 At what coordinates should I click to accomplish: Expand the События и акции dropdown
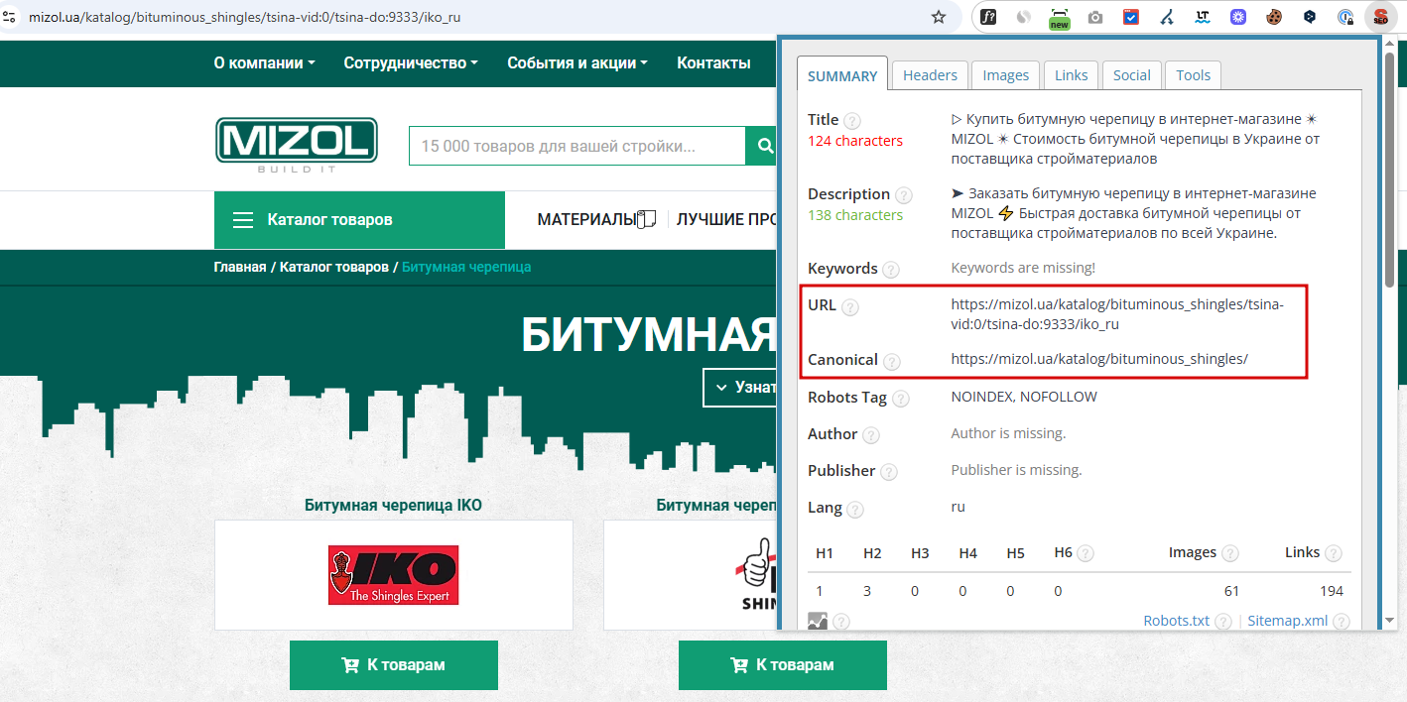[577, 62]
